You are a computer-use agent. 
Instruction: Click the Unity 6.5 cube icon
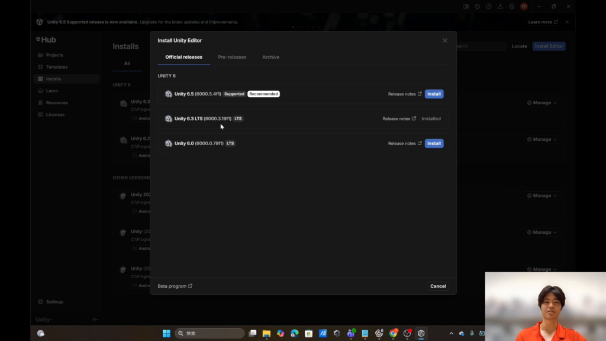[x=169, y=94]
